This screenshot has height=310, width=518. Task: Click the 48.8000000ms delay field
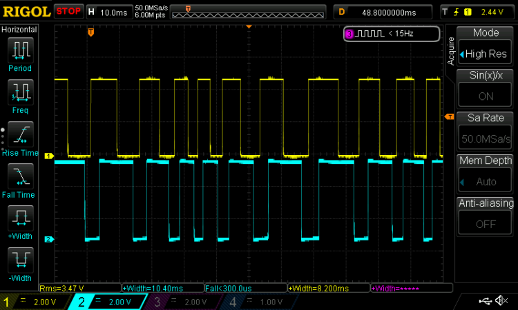[383, 12]
